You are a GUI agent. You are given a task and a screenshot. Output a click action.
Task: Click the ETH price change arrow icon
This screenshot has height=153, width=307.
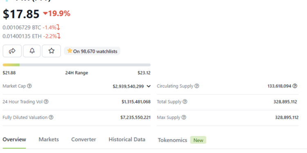click(x=59, y=36)
